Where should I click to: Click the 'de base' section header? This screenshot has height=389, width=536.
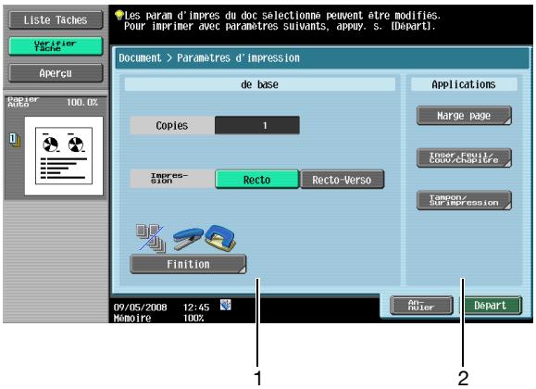click(260, 84)
